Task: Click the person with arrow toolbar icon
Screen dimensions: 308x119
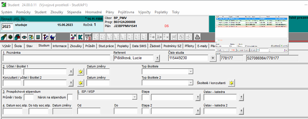Action: click(73, 37)
